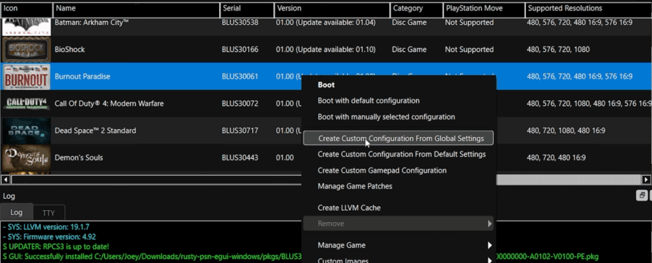The width and height of the screenshot is (652, 263).
Task: Click the Icon column header
Action: coord(27,8)
